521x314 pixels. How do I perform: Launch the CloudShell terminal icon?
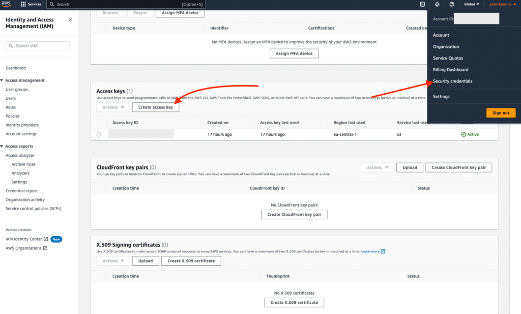(422, 4)
